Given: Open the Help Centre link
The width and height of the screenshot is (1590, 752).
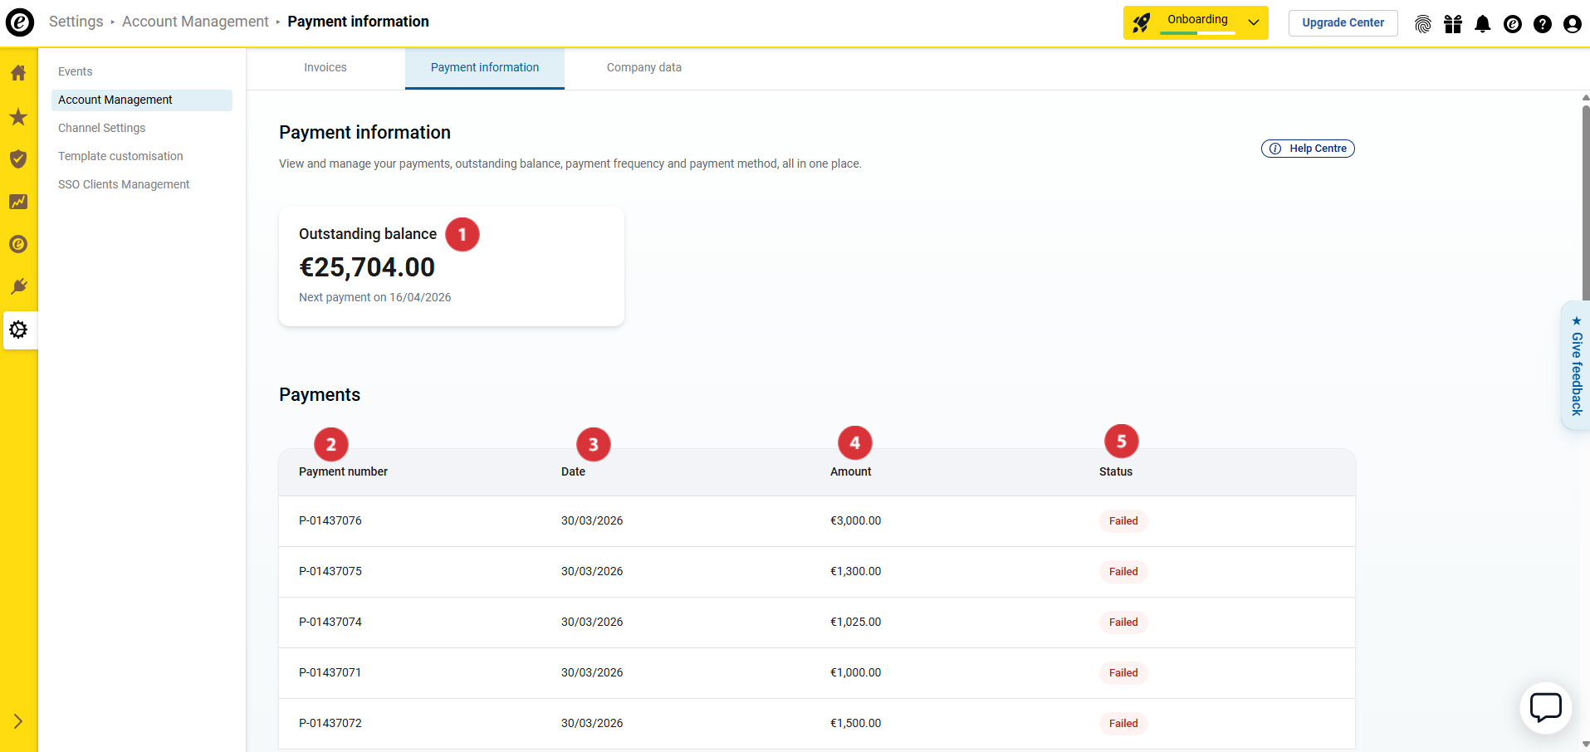Looking at the screenshot, I should [x=1308, y=149].
